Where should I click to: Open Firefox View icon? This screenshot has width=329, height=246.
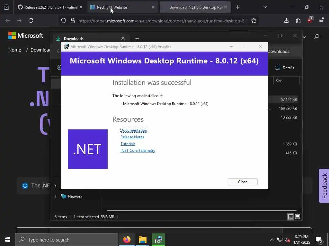point(6,7)
